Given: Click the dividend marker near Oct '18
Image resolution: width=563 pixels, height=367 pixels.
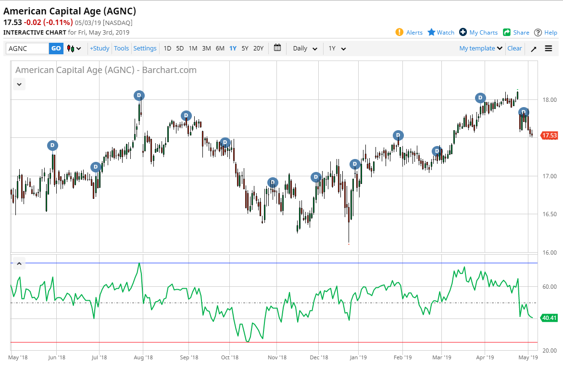Looking at the screenshot, I should [225, 142].
